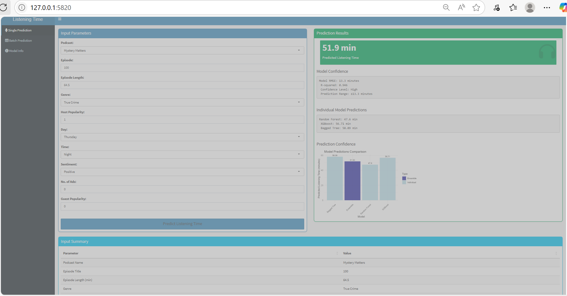
Task: Click the Ensemble bar in the chart
Action: tap(352, 181)
